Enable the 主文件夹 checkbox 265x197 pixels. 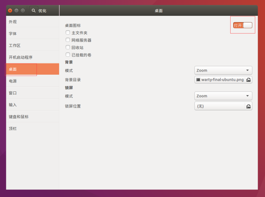[68, 32]
